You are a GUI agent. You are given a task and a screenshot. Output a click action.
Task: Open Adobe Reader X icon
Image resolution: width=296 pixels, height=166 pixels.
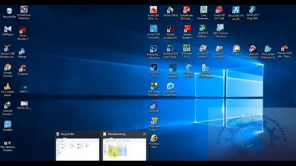tap(187, 32)
